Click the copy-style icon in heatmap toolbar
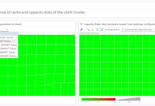The width and height of the screenshot is (155, 106). [x=97, y=30]
